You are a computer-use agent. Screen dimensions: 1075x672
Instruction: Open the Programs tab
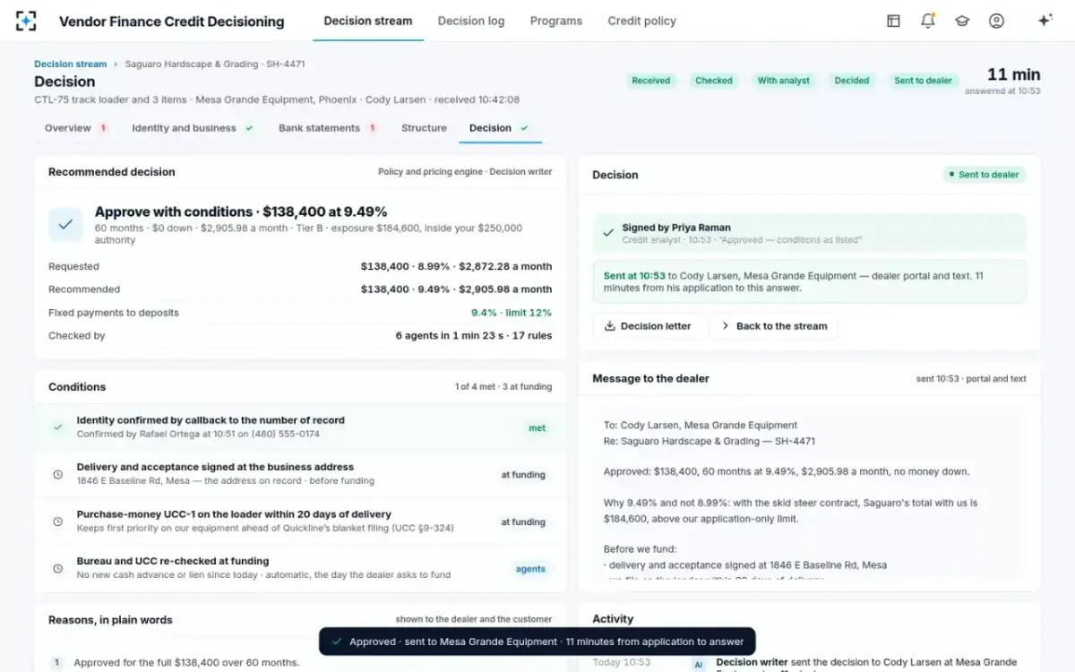pyautogui.click(x=556, y=21)
